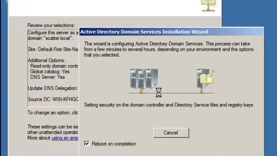Click 'The wizard is configuring Active Directory' text

[168, 49]
